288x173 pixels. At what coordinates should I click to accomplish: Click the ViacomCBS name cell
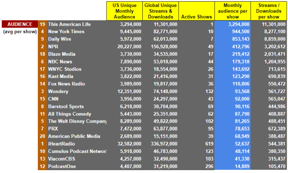[x=62, y=159]
